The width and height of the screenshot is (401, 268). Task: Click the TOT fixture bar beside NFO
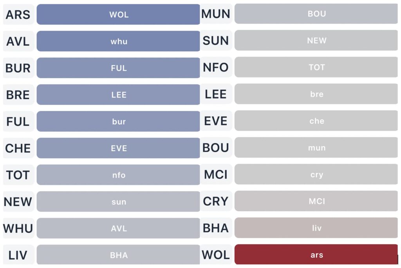pos(316,67)
